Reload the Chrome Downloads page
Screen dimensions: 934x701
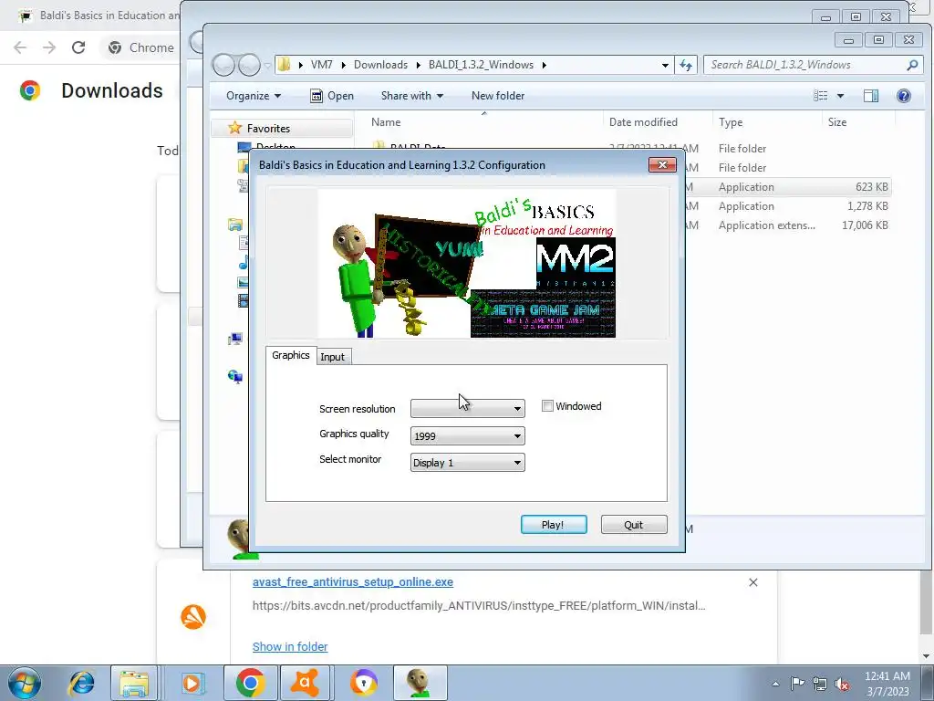coord(78,47)
